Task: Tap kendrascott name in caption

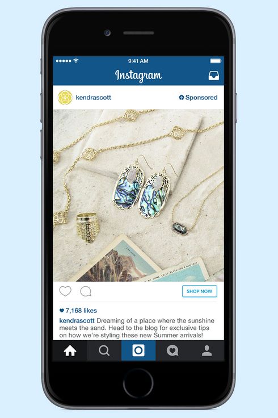Action: point(77,320)
